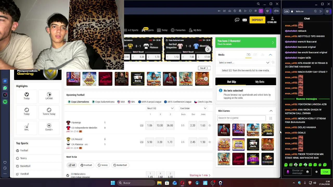This screenshot has width=333, height=187.
Task: Open the sidebar three-dots more menu
Action: pyautogui.click(x=5, y=173)
